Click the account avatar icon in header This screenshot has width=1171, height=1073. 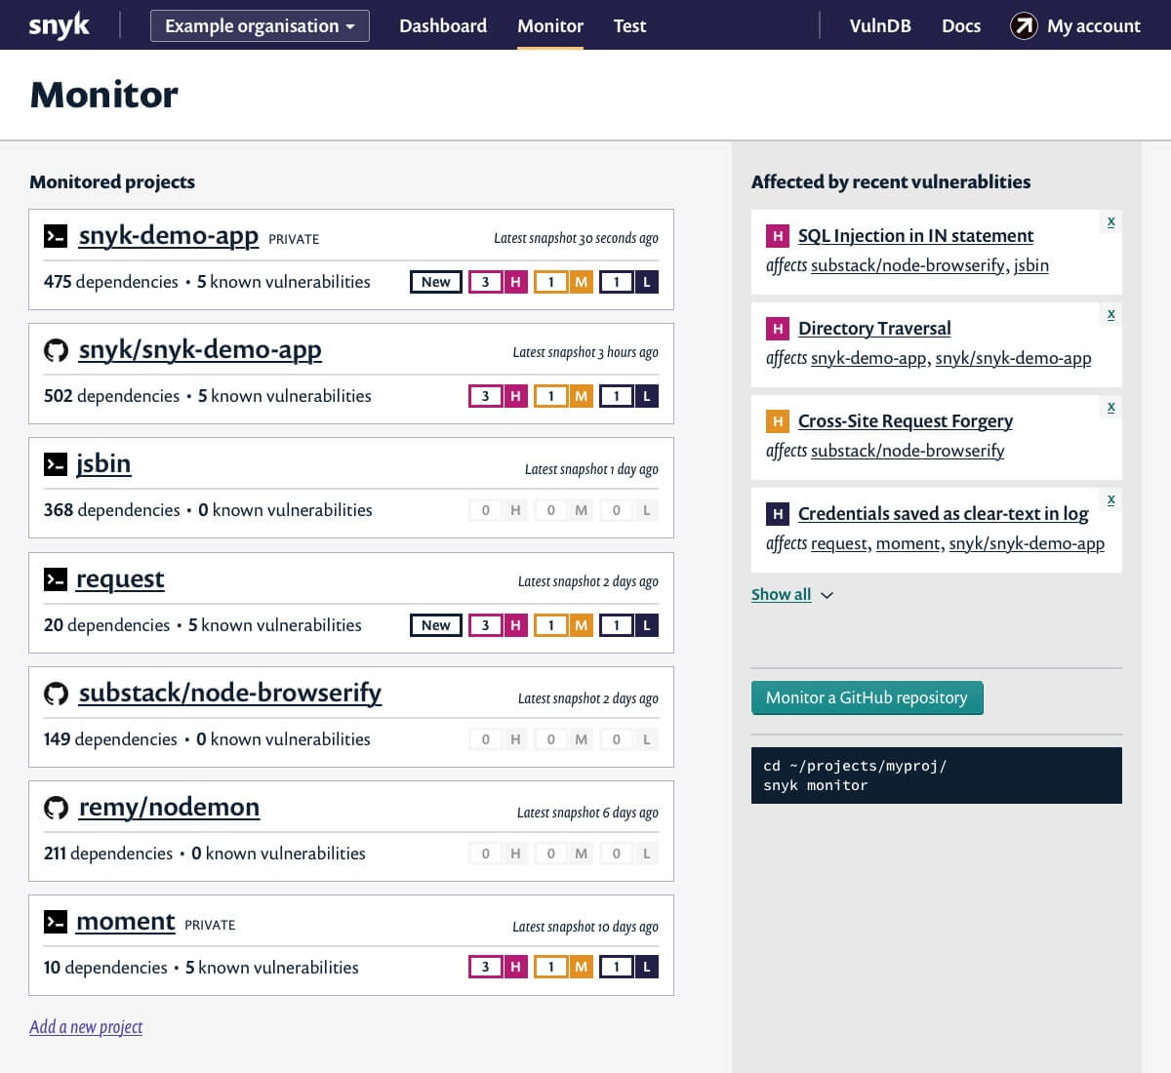coord(1024,26)
